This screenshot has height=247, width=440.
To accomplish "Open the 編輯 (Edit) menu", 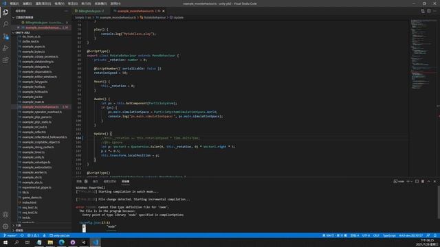I will point(27,3).
